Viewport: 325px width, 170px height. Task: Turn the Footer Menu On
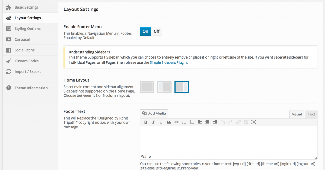pos(145,31)
